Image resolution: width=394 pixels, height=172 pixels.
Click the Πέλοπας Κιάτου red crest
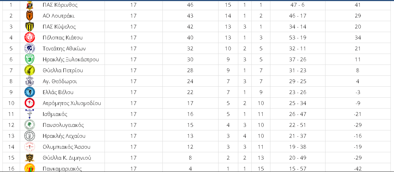tap(30, 38)
